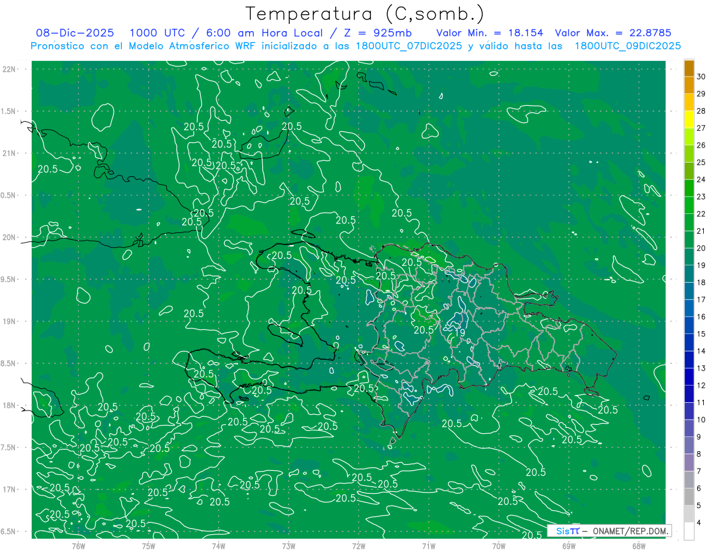Click the '69W' longitude axis label
The width and height of the screenshot is (717, 554).
(x=569, y=546)
